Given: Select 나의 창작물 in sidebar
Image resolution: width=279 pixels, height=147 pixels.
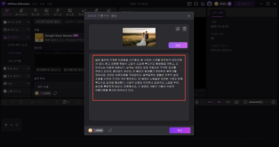Looking at the screenshot, I should pos(14,61).
